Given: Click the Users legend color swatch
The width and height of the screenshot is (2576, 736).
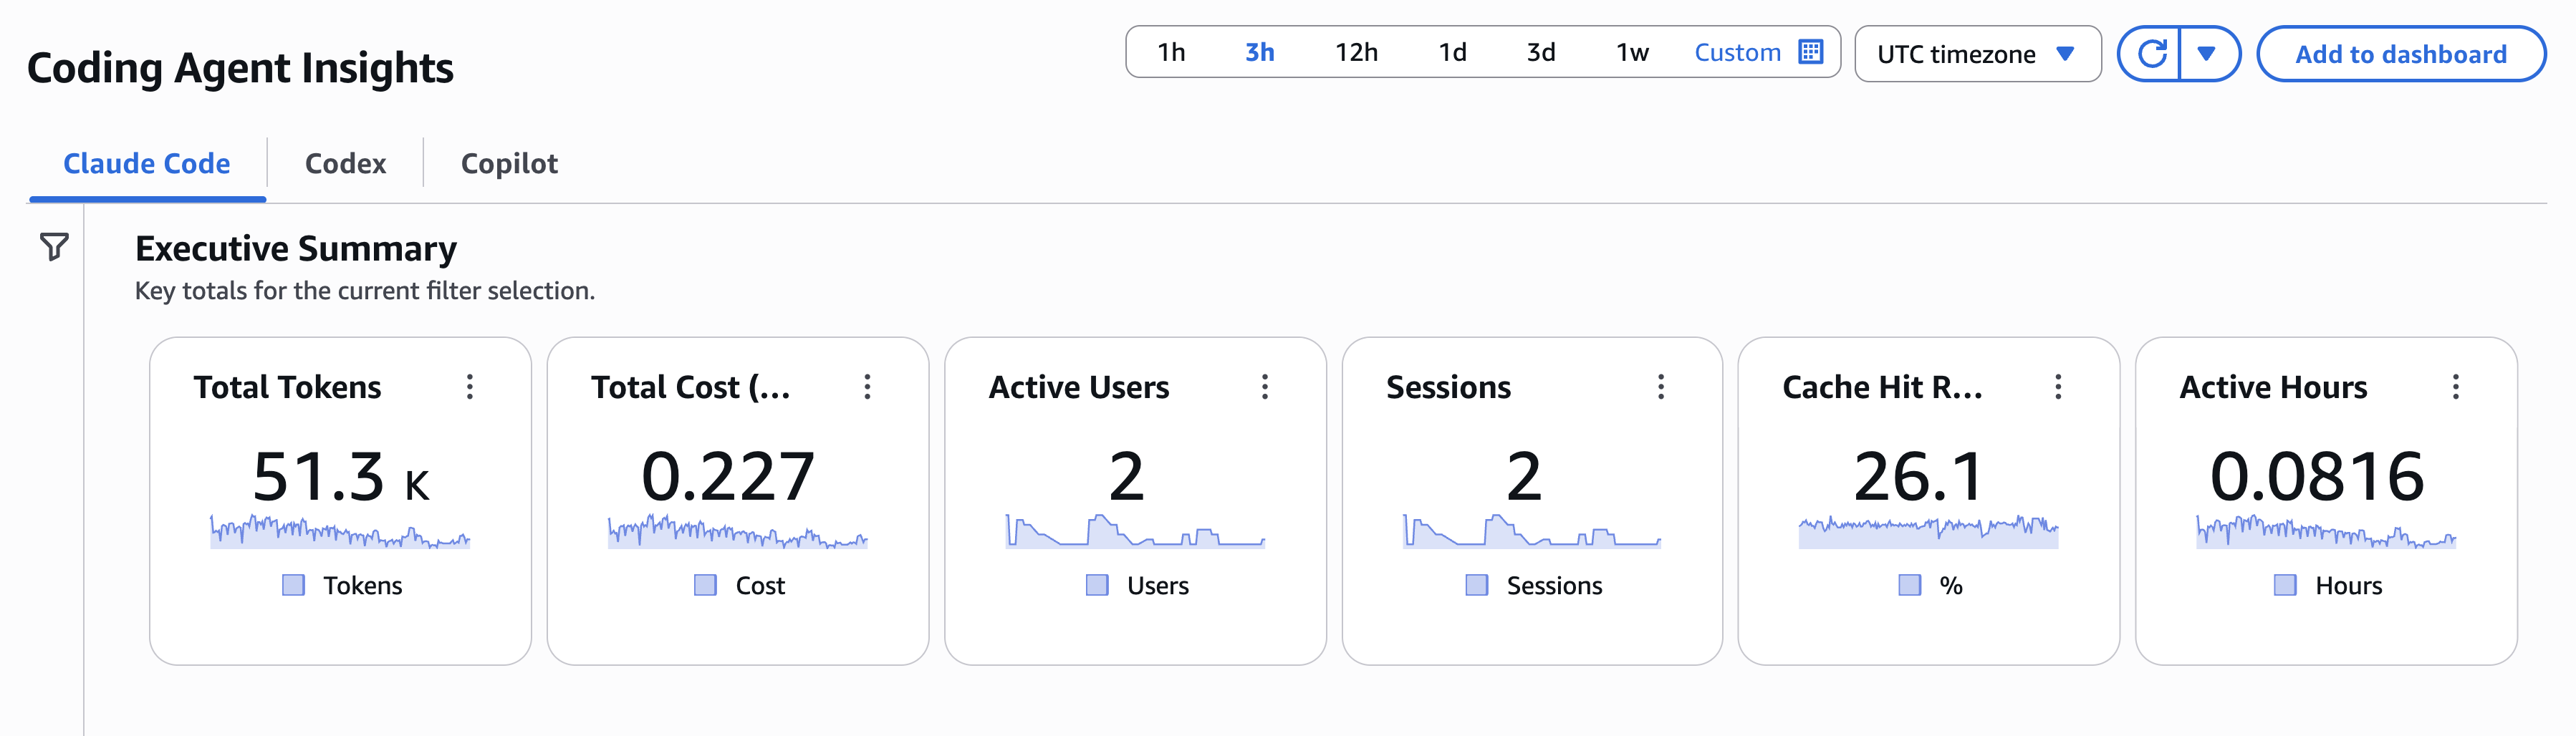Looking at the screenshot, I should [1097, 585].
